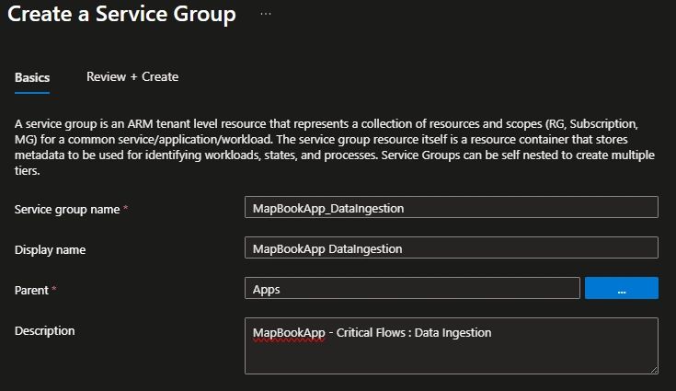Screen dimensions: 676x391
Task: Click the service group explanation paragraph
Action: (335, 147)
